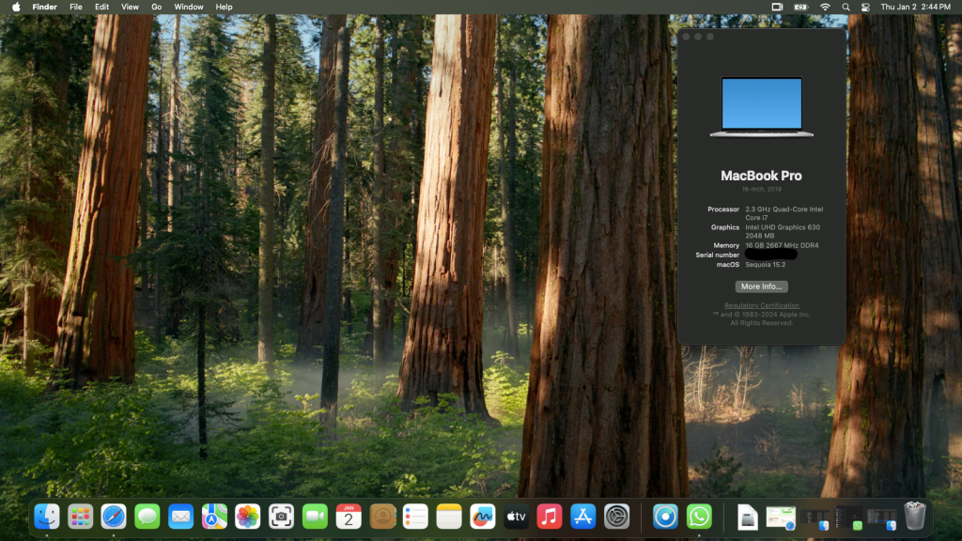Image resolution: width=962 pixels, height=541 pixels.
Task: Launch Safari from the dock
Action: point(114,516)
